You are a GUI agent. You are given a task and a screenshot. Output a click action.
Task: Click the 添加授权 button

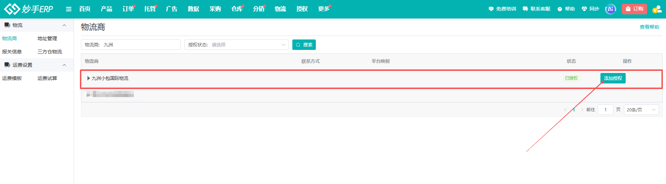(613, 78)
